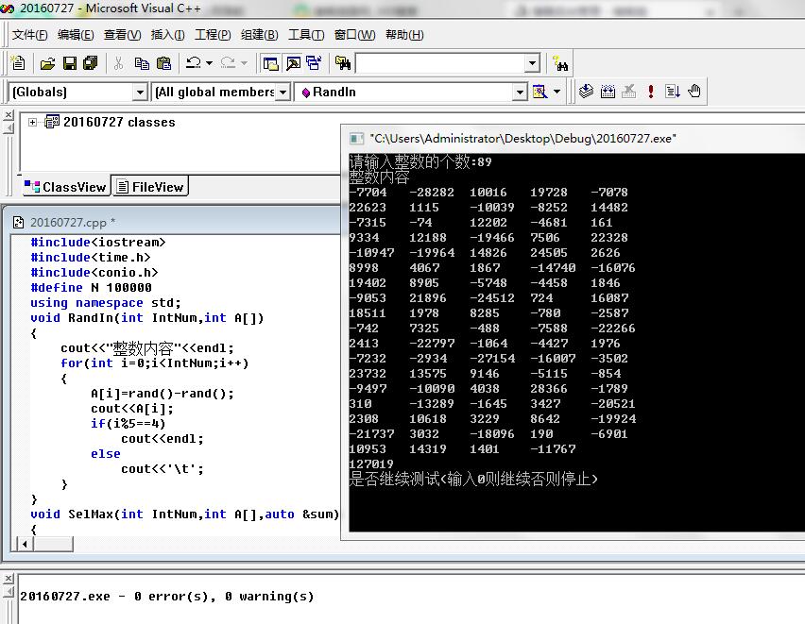Viewport: 805px width, 624px height.
Task: Paste from clipboard icon
Action: 163,63
